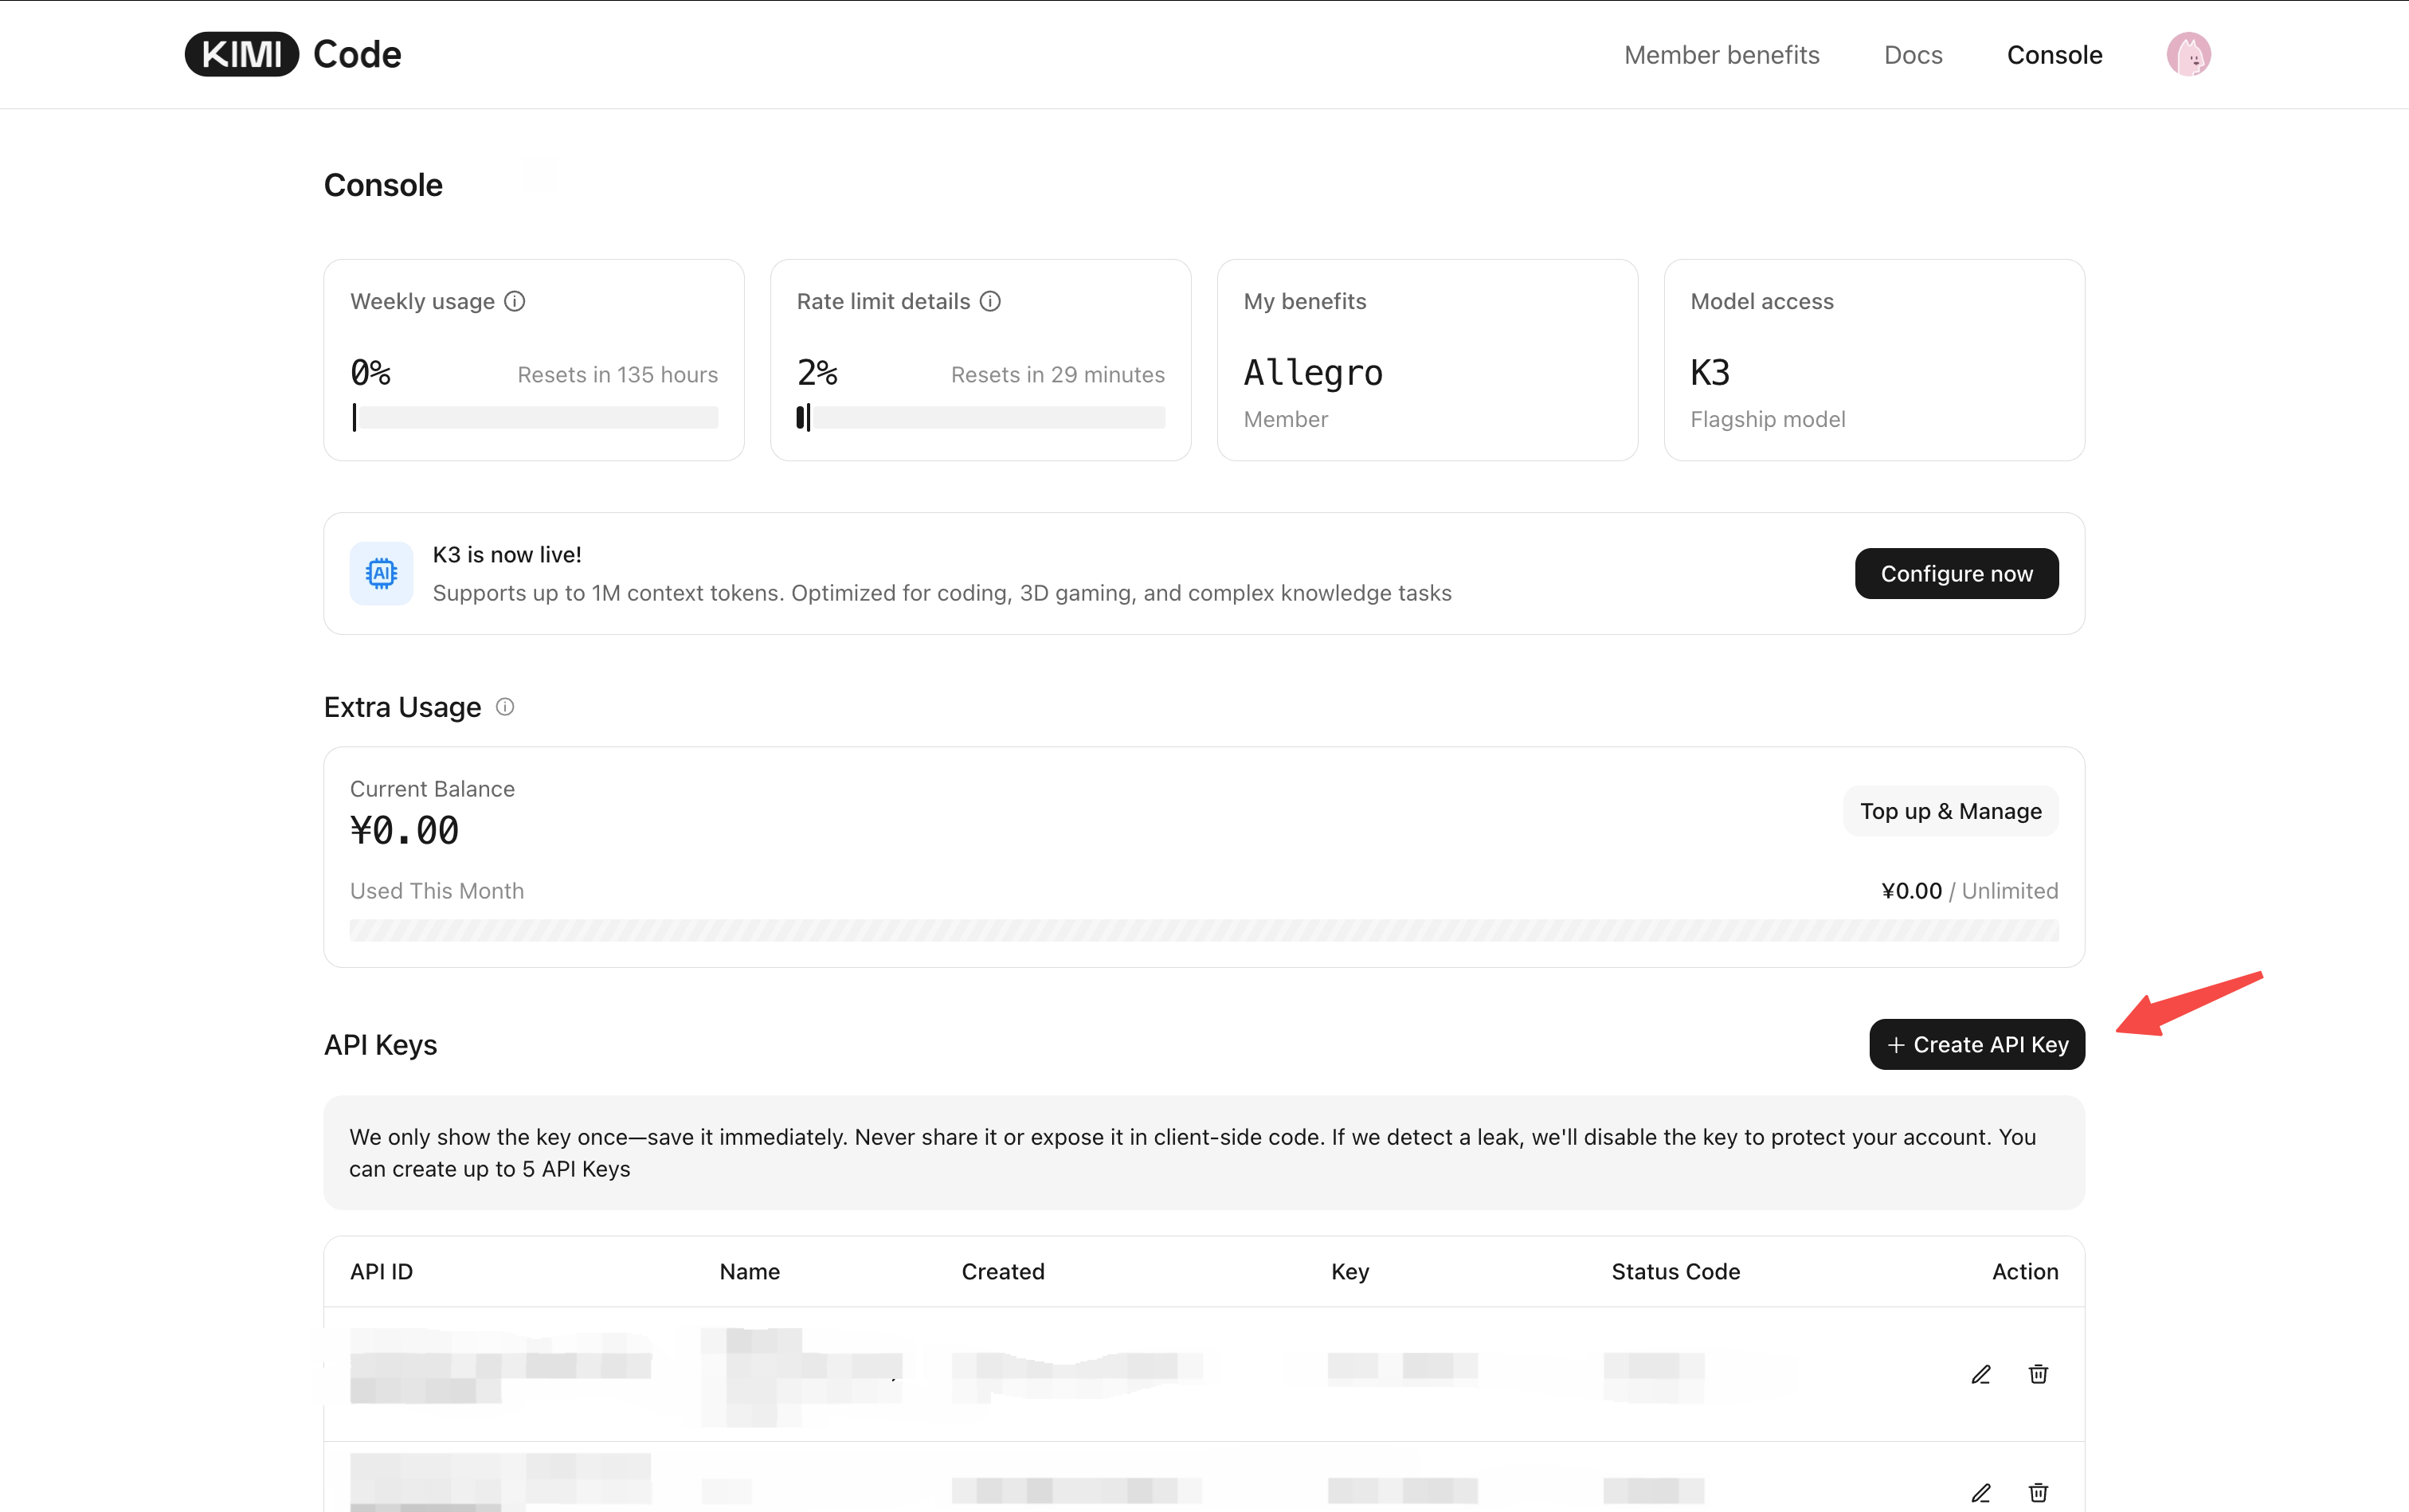
Task: Click 'Resets in 135 hours' text
Action: click(617, 375)
